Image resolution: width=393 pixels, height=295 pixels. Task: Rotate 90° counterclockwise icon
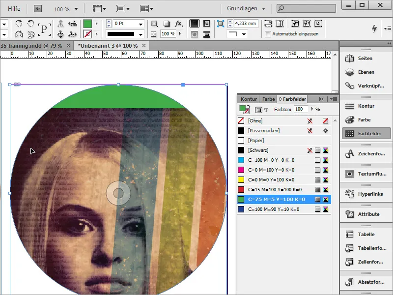(x=30, y=24)
